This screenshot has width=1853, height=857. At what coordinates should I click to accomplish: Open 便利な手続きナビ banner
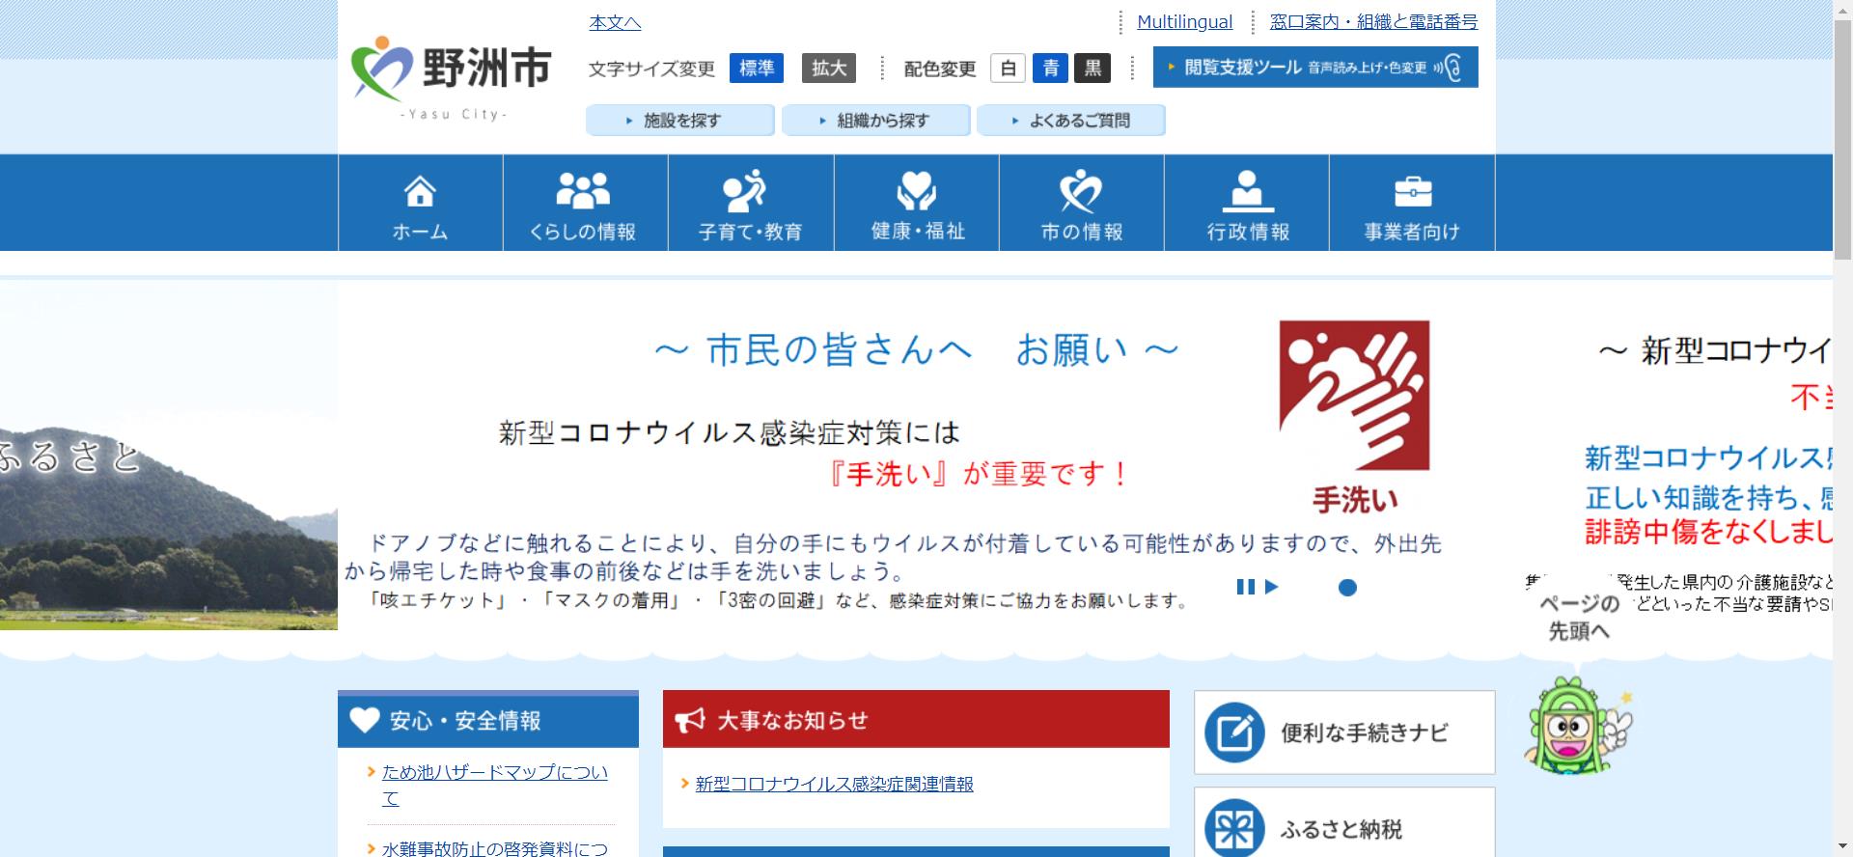(1344, 733)
